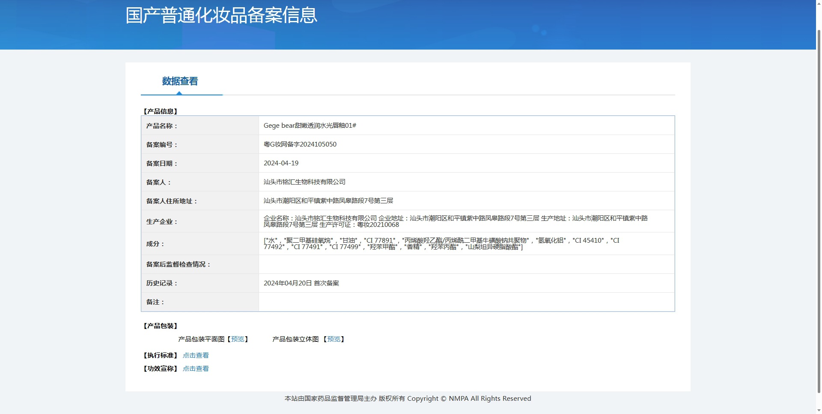The height and width of the screenshot is (414, 822).
Task: Click 点击查看 next to 执行标准
Action: click(196, 355)
